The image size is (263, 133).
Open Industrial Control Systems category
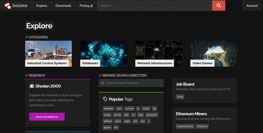(48, 54)
